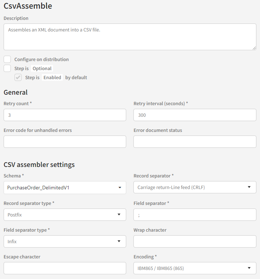Focus the Wrap character input field
Screen dimensions: 260x279
[x=195, y=241]
